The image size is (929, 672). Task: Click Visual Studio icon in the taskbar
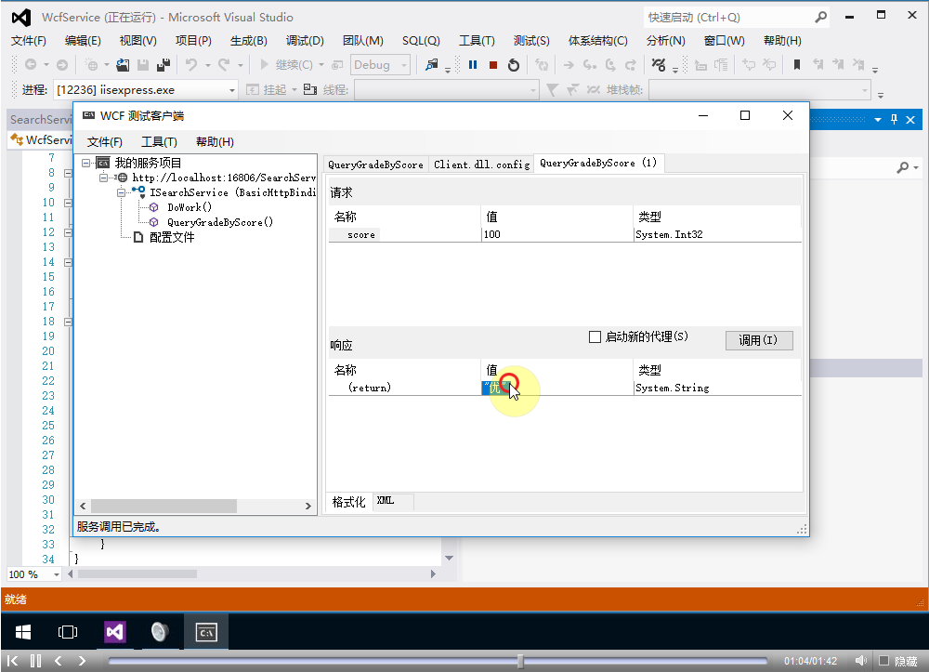[x=114, y=632]
